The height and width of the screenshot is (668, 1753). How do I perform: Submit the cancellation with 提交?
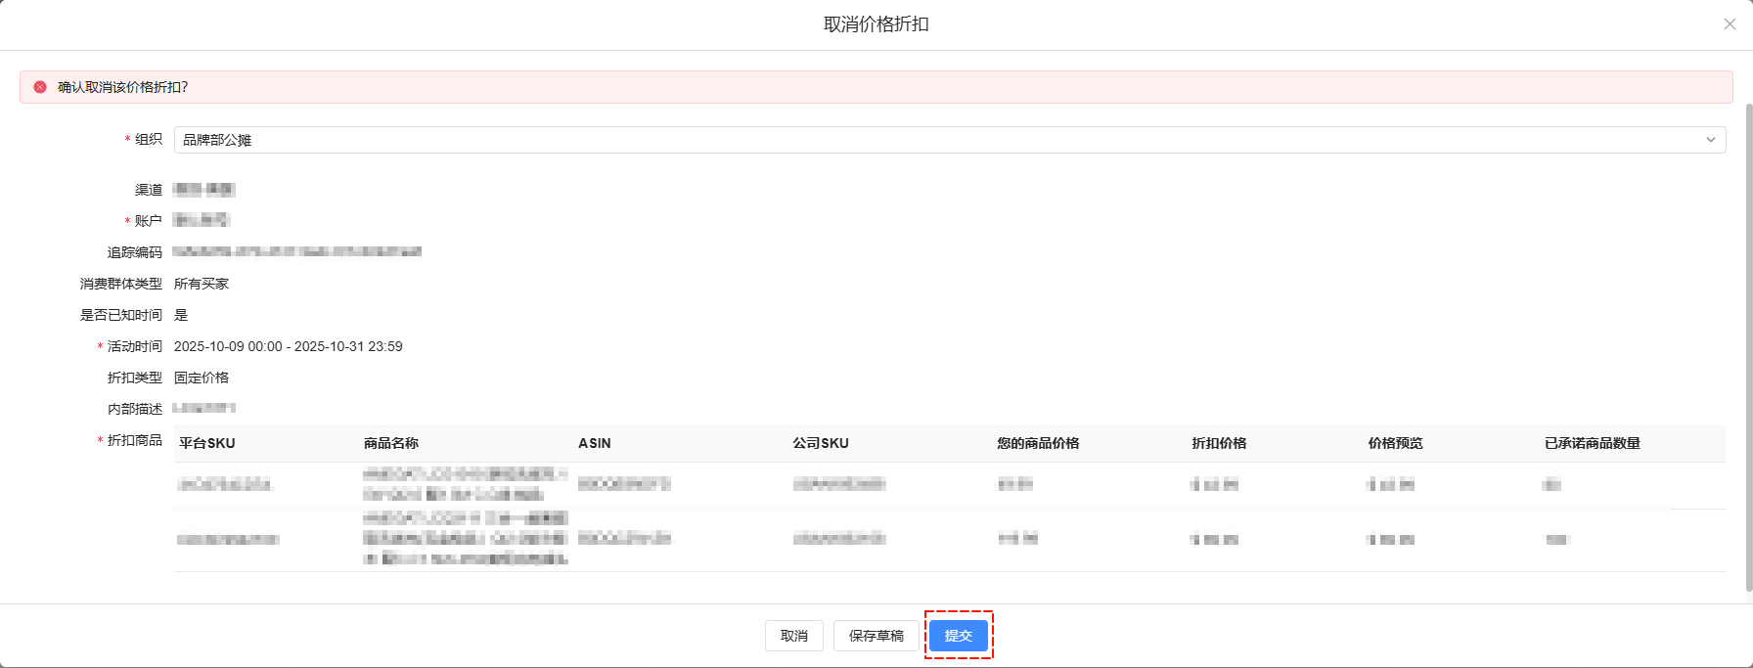tap(958, 636)
